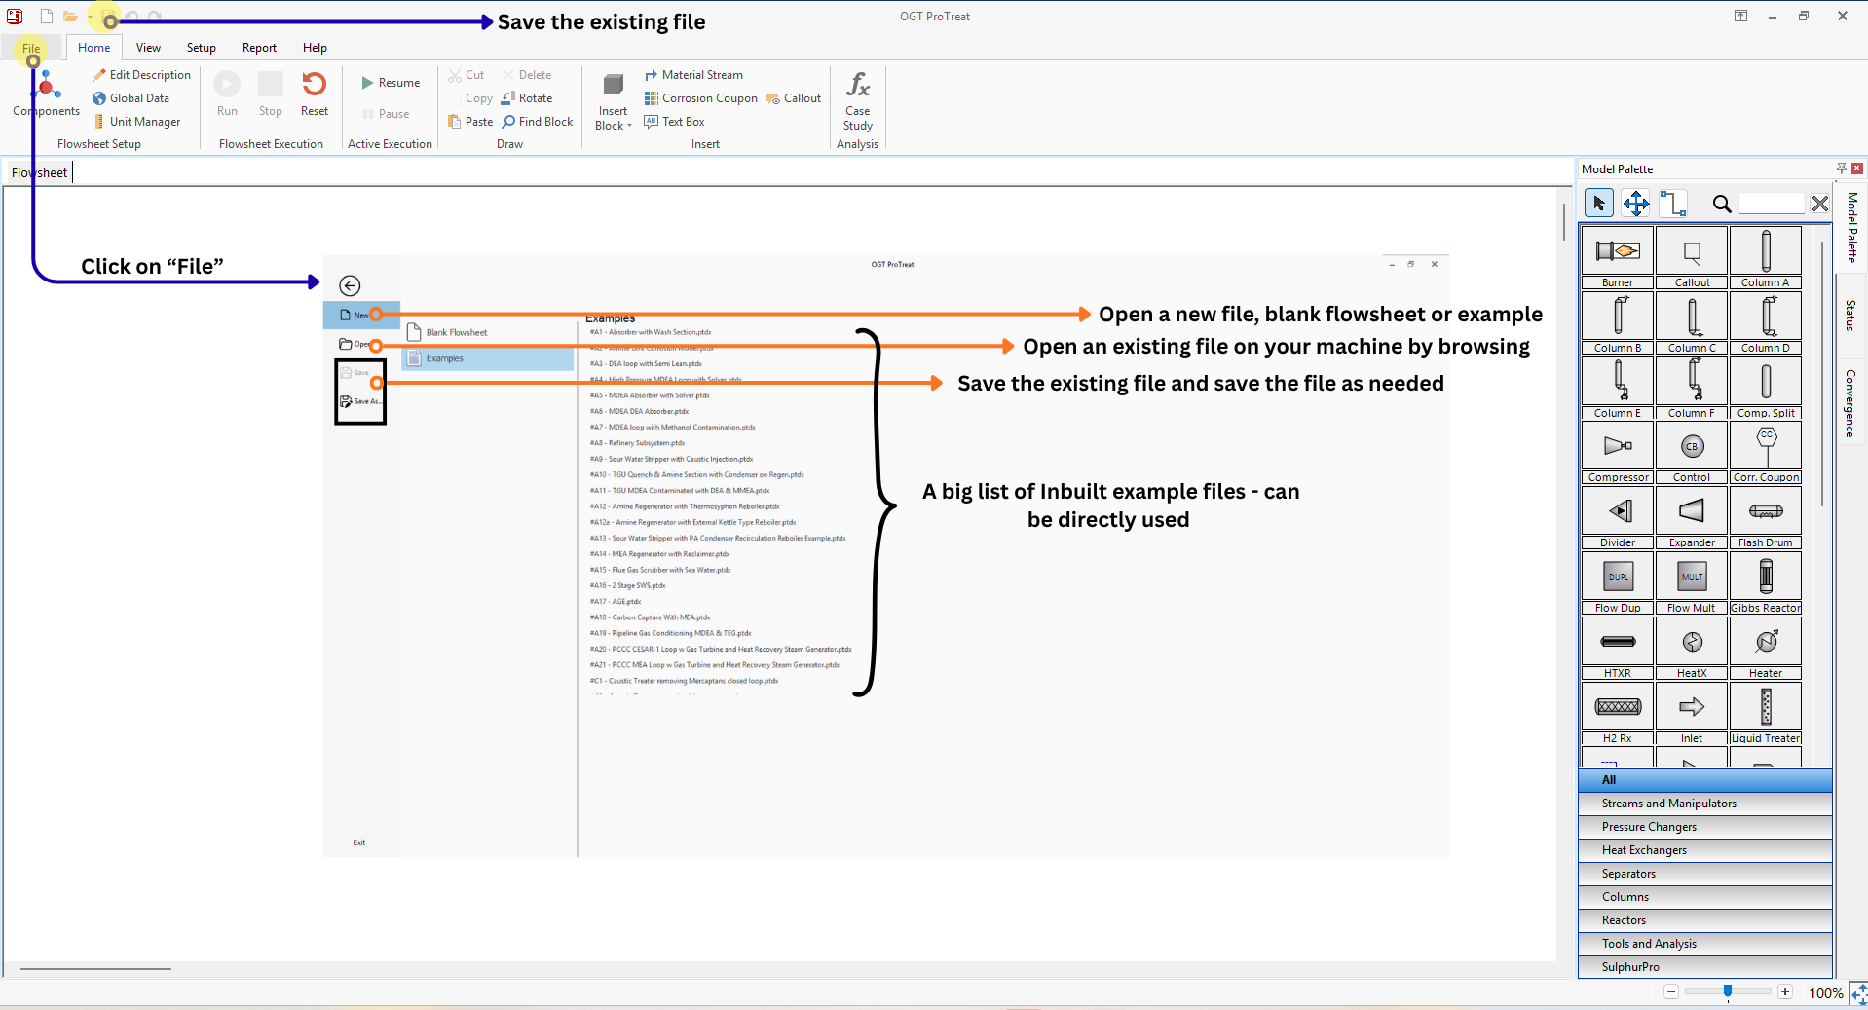Open Unit Manager
This screenshot has height=1010, width=1868.
pyautogui.click(x=136, y=122)
